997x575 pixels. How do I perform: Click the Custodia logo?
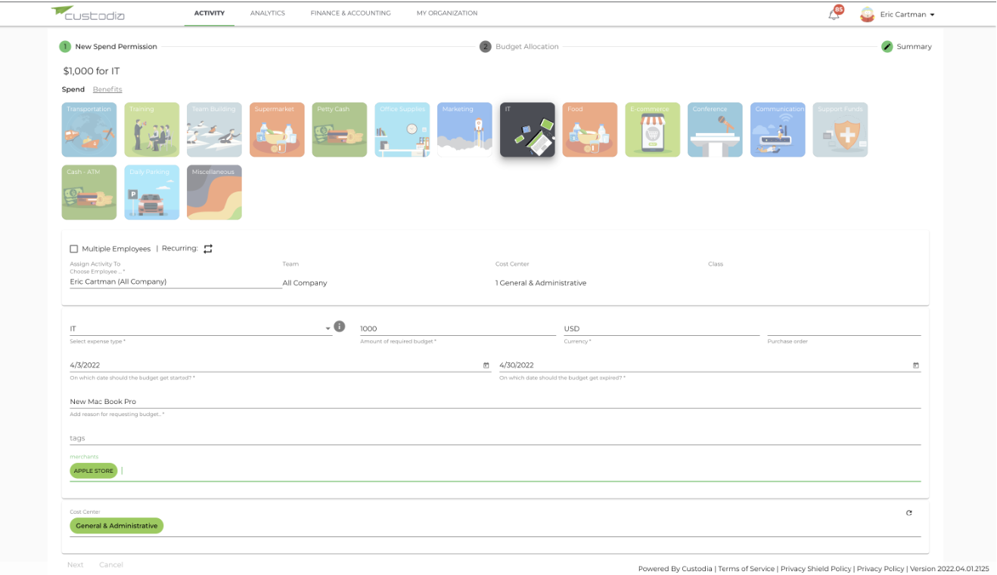pyautogui.click(x=88, y=14)
